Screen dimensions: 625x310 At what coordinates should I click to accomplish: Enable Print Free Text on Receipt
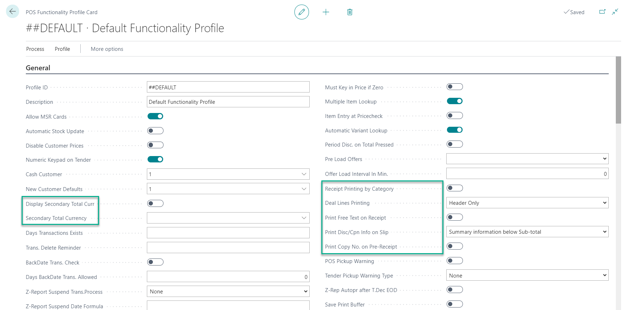point(455,217)
